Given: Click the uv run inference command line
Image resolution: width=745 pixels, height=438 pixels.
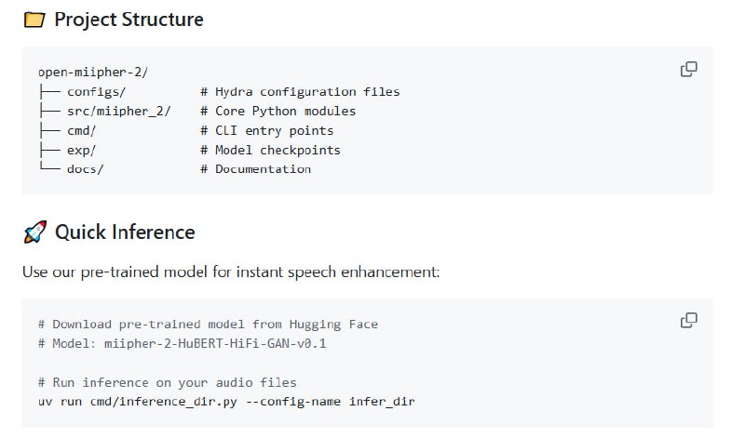Looking at the screenshot, I should (x=226, y=402).
